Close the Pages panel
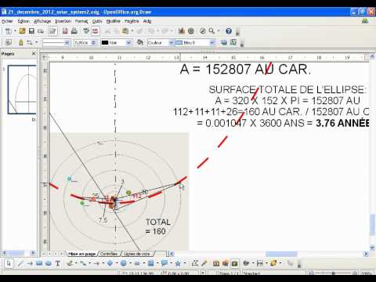The width and height of the screenshot is (376, 282). (34, 53)
